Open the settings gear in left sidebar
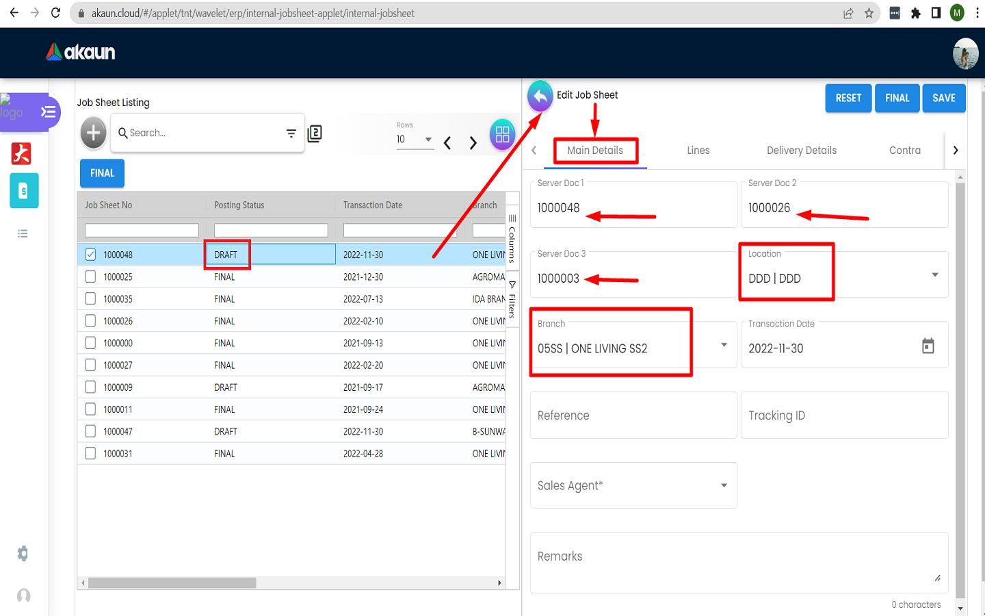 pos(23,553)
